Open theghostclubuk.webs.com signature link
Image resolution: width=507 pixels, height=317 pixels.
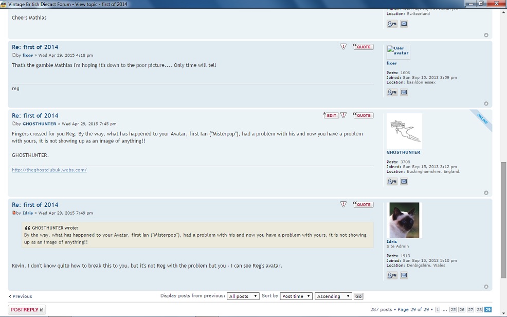coord(49,170)
